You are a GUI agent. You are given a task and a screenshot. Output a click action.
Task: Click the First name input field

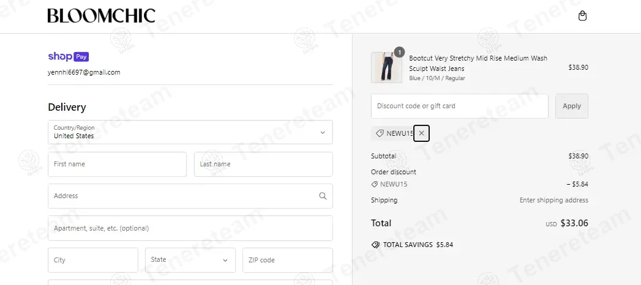[117, 165]
